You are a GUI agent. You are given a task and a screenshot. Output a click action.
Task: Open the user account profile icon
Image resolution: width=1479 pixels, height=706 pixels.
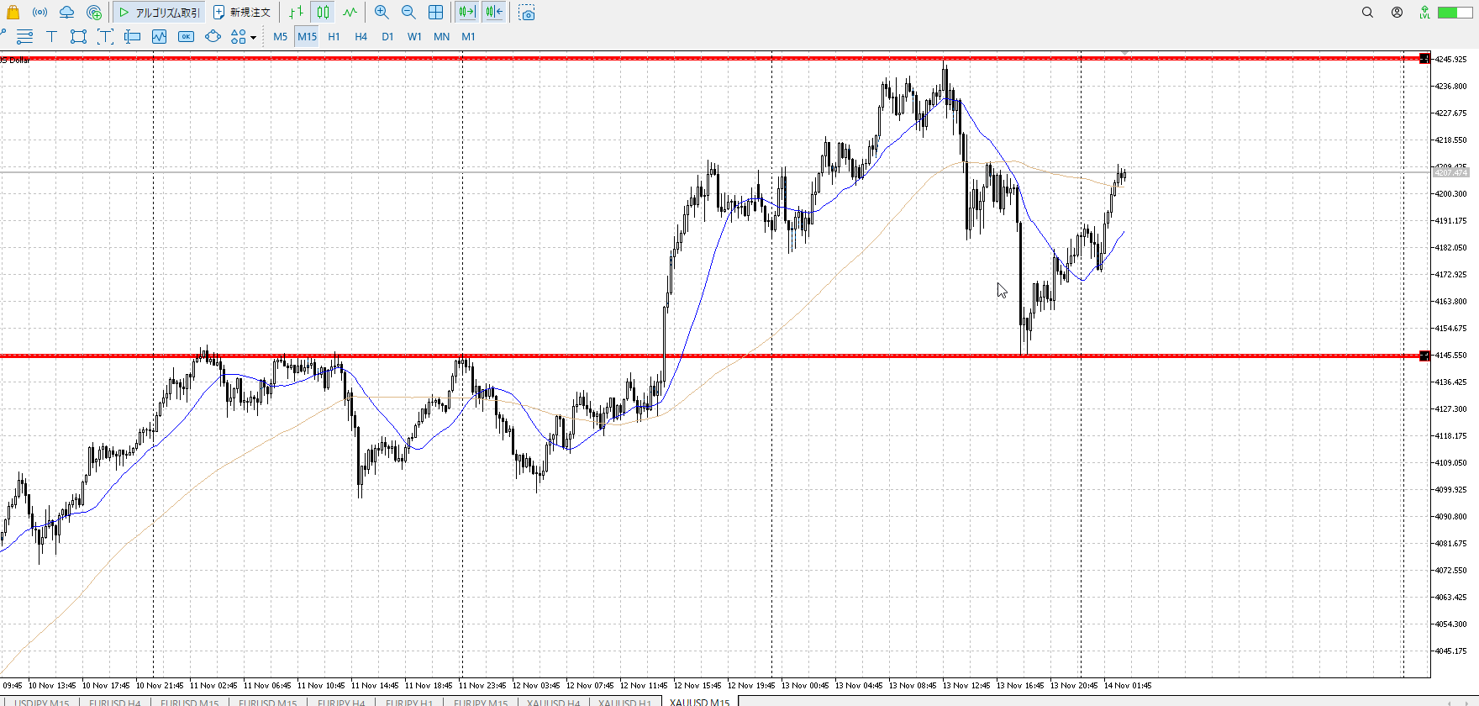(1397, 13)
